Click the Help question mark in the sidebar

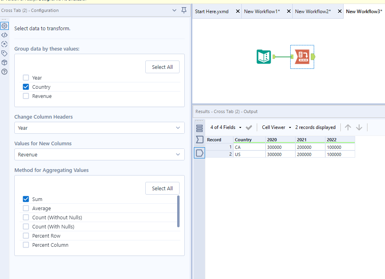tap(4, 72)
